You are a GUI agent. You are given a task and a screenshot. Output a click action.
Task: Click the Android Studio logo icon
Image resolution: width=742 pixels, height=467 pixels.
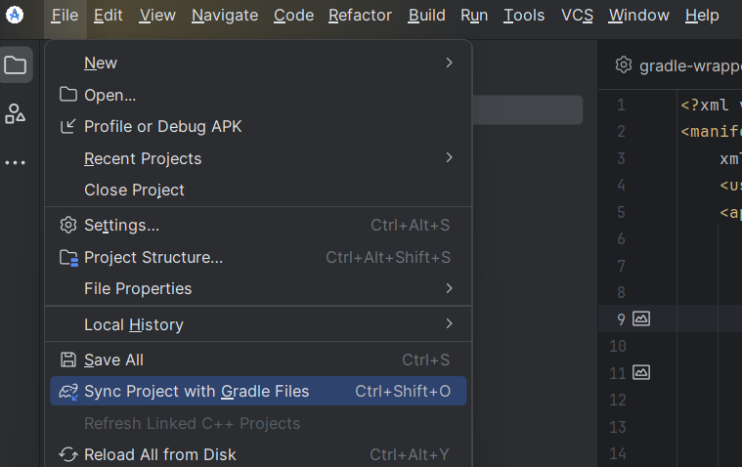[x=15, y=15]
